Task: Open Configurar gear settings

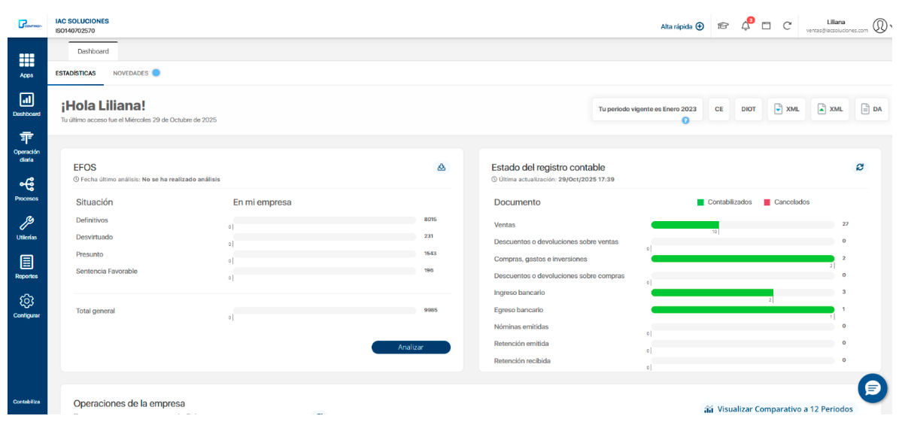Action: (26, 305)
